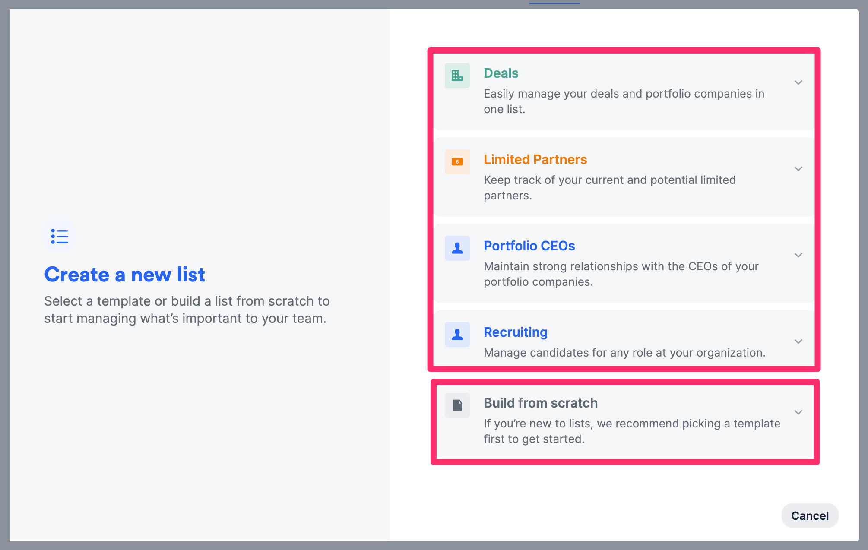Viewport: 868px width, 550px height.
Task: Expand the Limited Partners chevron
Action: click(798, 169)
